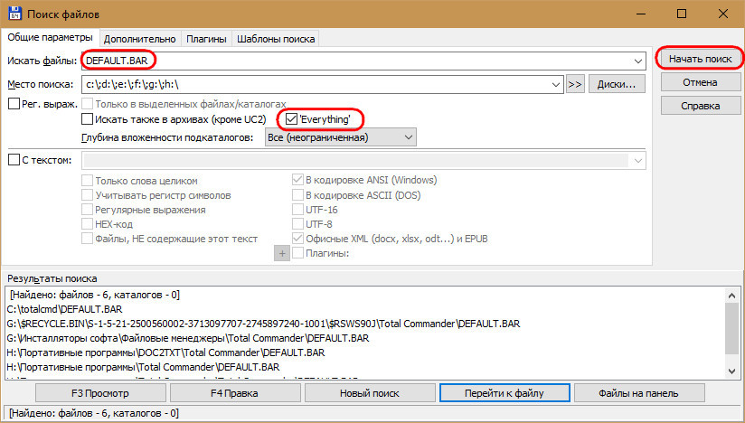Toggle 'В кодировке ANSI (Windows)' checkbox
The width and height of the screenshot is (745, 423).
(x=297, y=180)
